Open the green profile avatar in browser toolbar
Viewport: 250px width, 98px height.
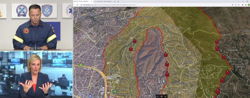pos(249,5)
